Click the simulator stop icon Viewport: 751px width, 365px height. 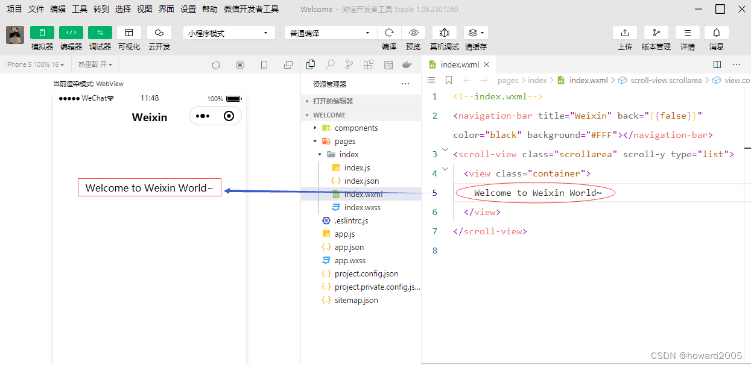click(x=240, y=65)
